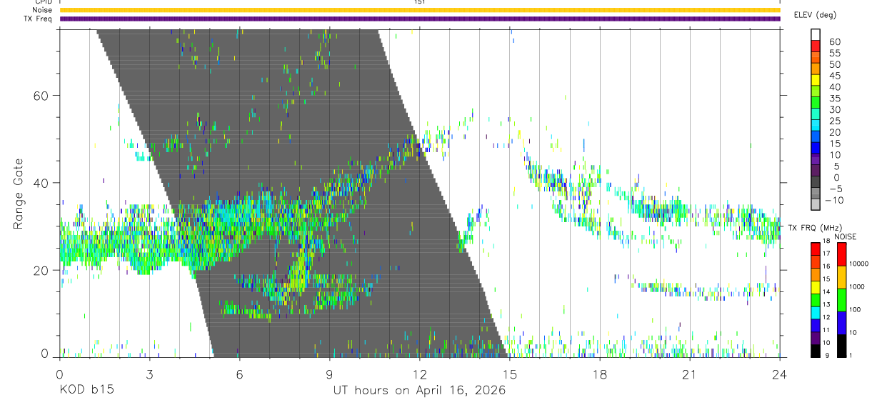Click the '55' label on ELEV colorbar
The image size is (877, 405).
[x=835, y=53]
